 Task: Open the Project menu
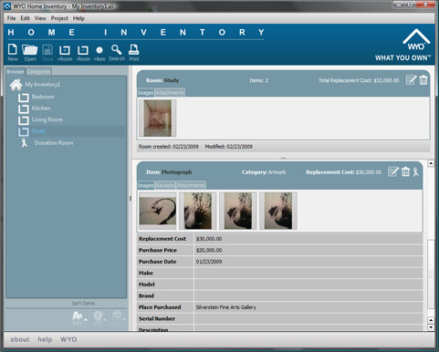pyautogui.click(x=59, y=18)
